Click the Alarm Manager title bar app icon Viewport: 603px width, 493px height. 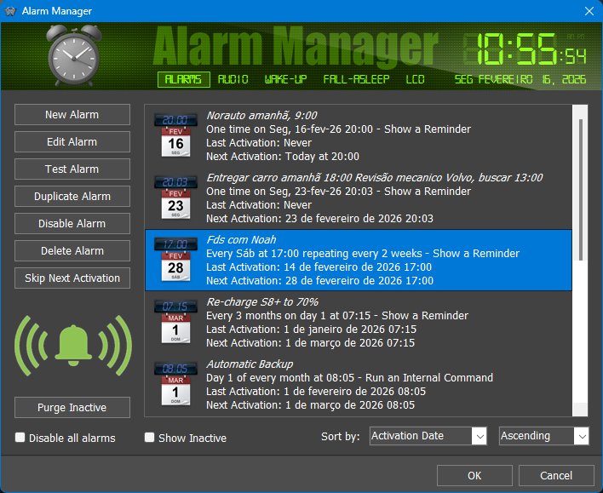10,11
